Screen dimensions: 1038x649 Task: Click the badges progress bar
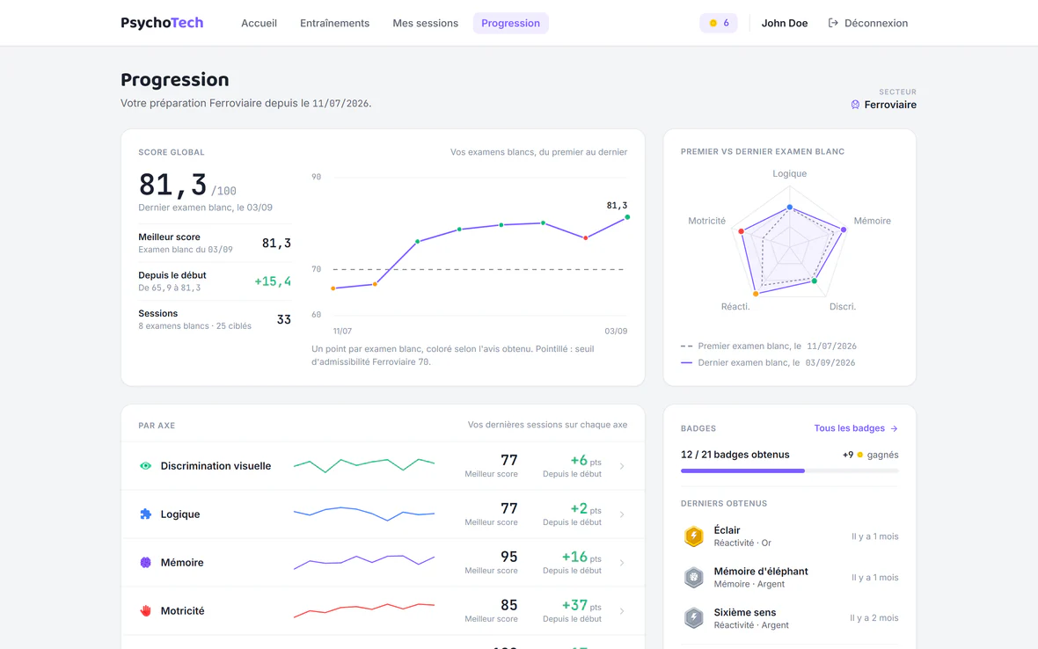790,470
